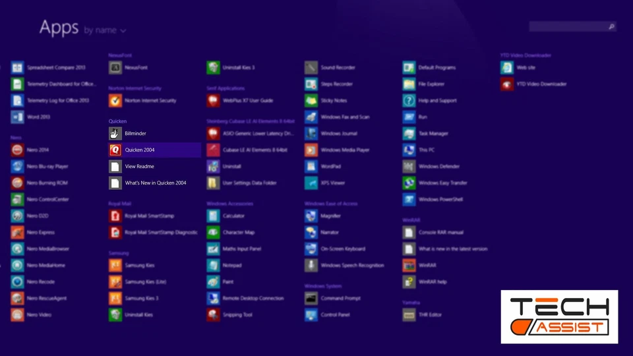Click the 'Windows Speech Recognition' label

352,265
